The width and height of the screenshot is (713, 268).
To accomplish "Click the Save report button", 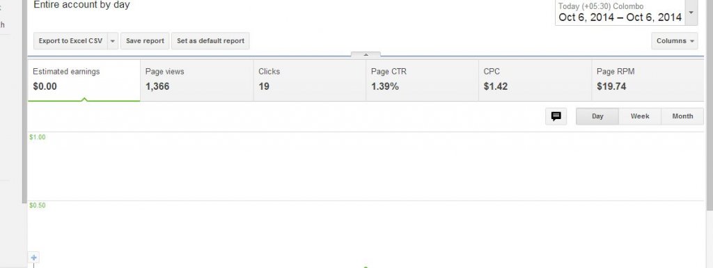I will click(x=145, y=41).
